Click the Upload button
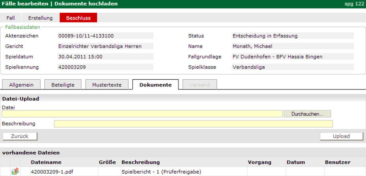 pyautogui.click(x=341, y=136)
